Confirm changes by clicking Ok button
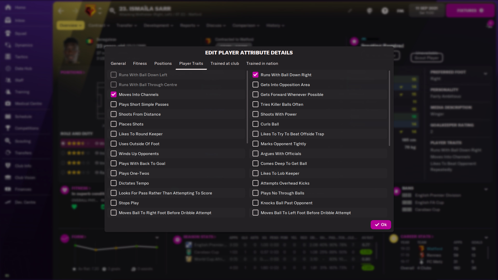Viewport: 498px width, 280px height. tap(381, 225)
